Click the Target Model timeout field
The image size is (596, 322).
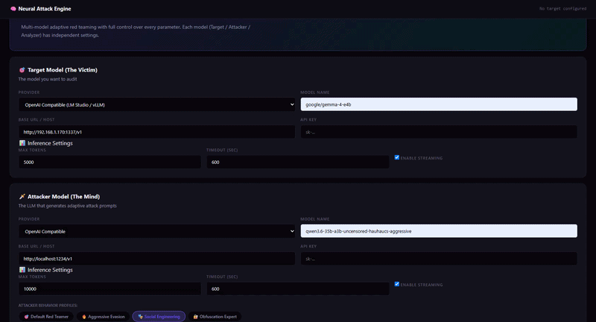click(x=297, y=162)
